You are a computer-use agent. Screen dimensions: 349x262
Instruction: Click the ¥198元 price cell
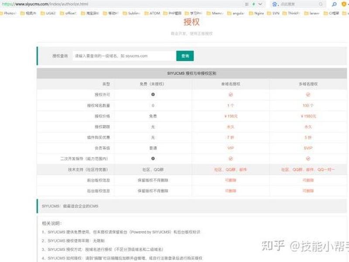231,116
